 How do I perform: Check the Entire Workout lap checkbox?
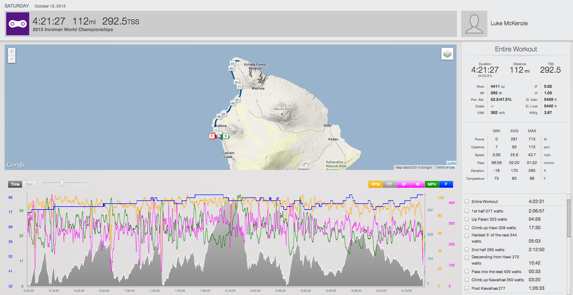click(467, 201)
